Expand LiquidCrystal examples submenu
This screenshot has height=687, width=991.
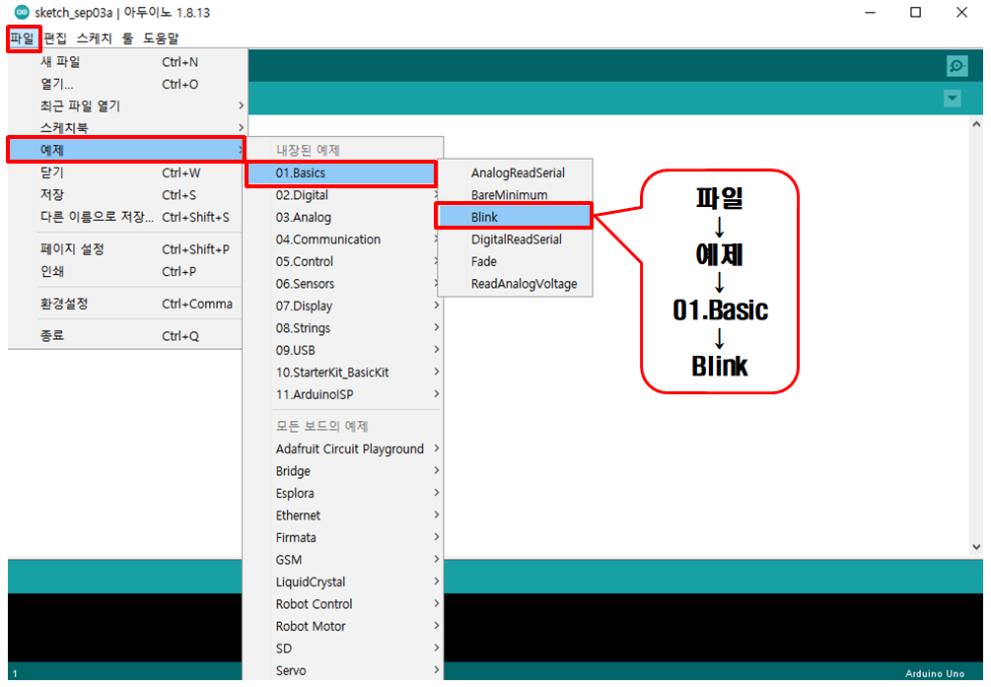click(343, 582)
